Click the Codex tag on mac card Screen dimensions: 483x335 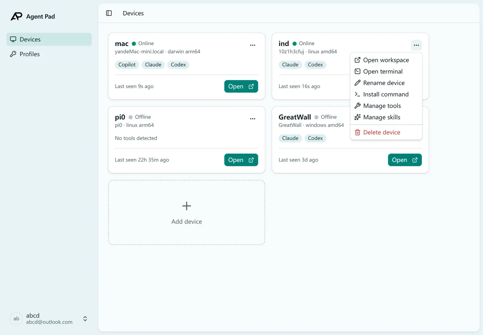coord(178,65)
